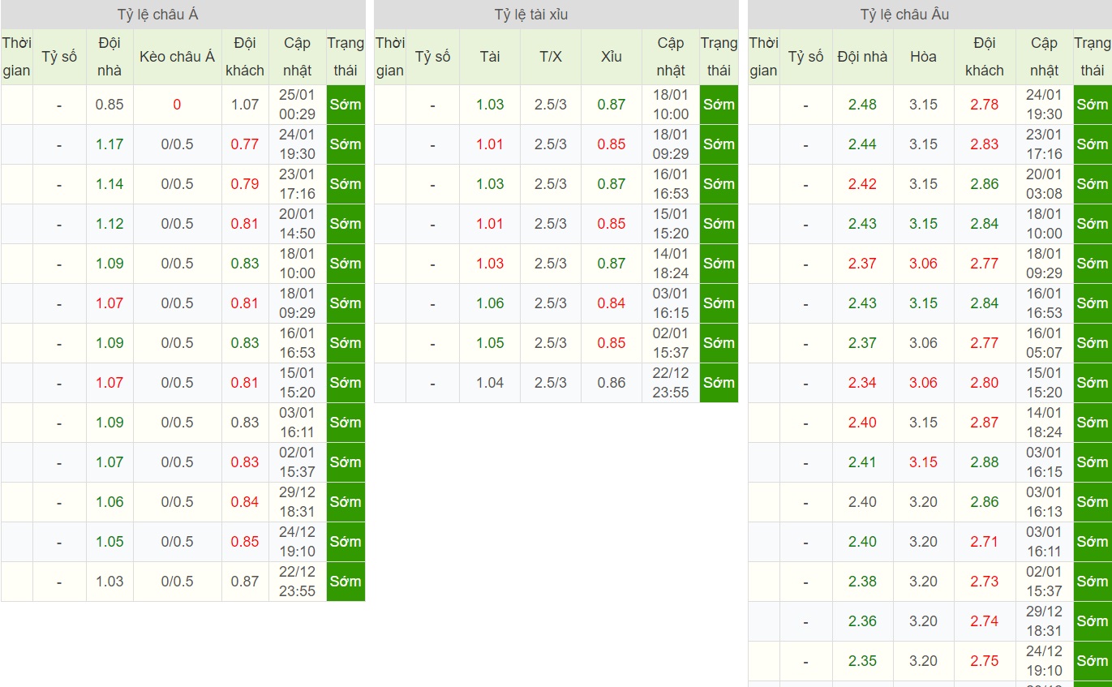Click 'Đội nhà' header in châu Á table
Screen dimensions: 1112x687
pyautogui.click(x=109, y=57)
